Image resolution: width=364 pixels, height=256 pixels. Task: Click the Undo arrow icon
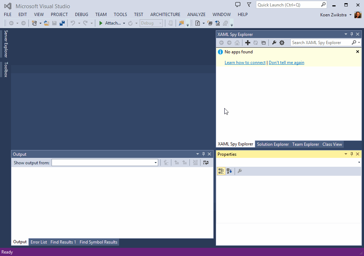73,23
